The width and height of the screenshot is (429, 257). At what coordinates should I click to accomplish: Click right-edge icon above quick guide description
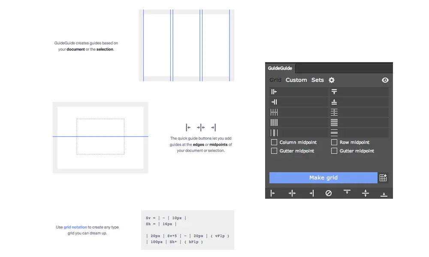[x=213, y=127]
